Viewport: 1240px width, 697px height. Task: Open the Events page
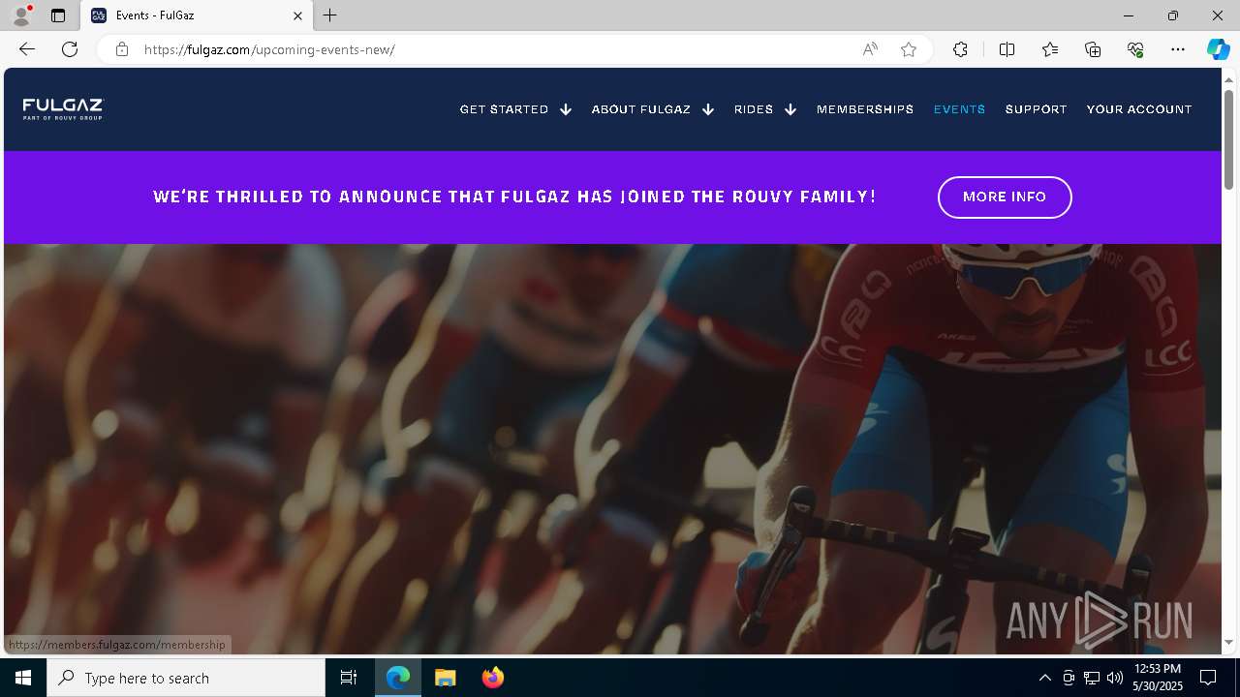[959, 109]
